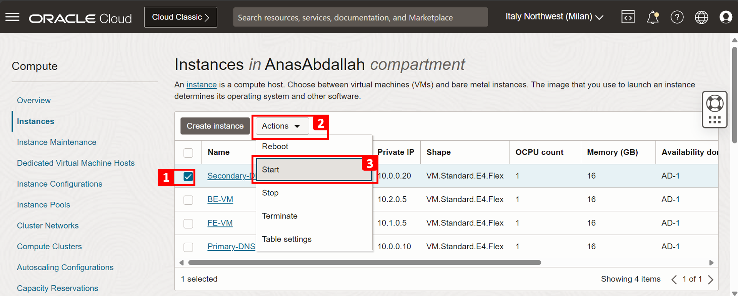Choose Reboot from the Actions menu
This screenshot has height=296, width=738.
pos(314,146)
